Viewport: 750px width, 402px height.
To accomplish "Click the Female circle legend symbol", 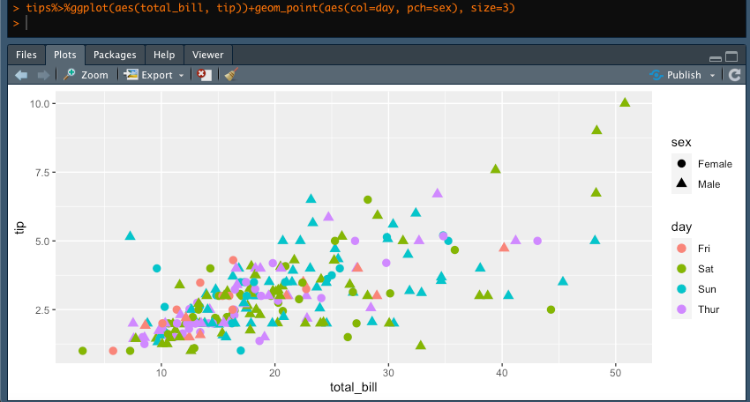I will pyautogui.click(x=681, y=163).
